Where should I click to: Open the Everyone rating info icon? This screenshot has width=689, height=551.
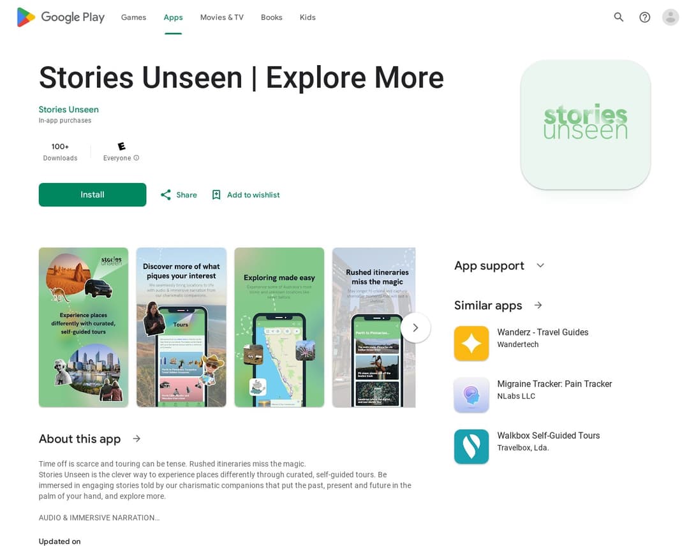click(137, 158)
